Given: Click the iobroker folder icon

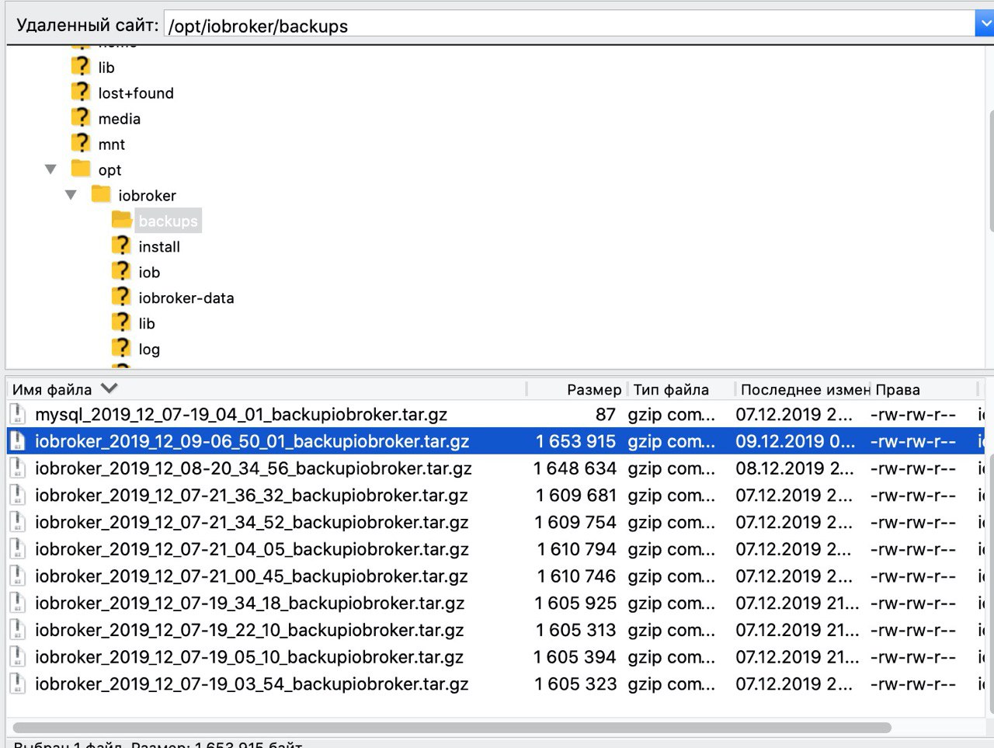Looking at the screenshot, I should pyautogui.click(x=101, y=194).
